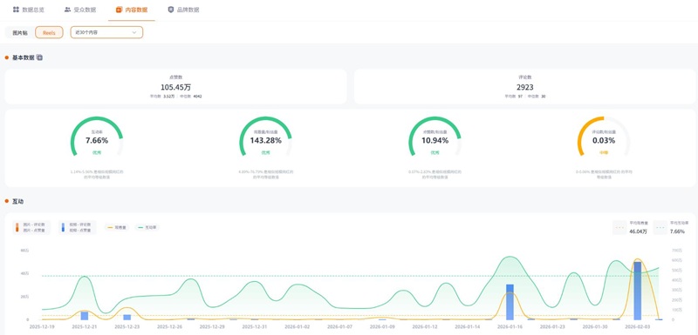Click the 内容数据 orange tab icon
The height and width of the screenshot is (335, 698).
point(119,10)
